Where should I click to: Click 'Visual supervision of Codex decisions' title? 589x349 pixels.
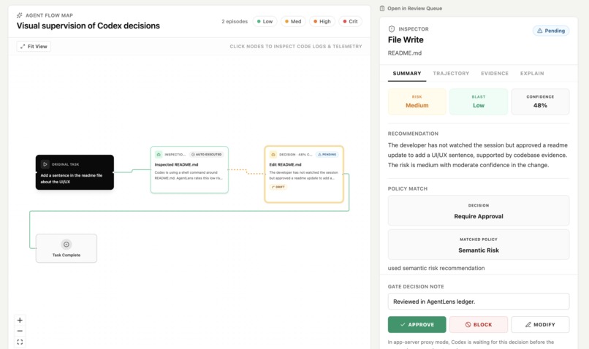click(88, 26)
